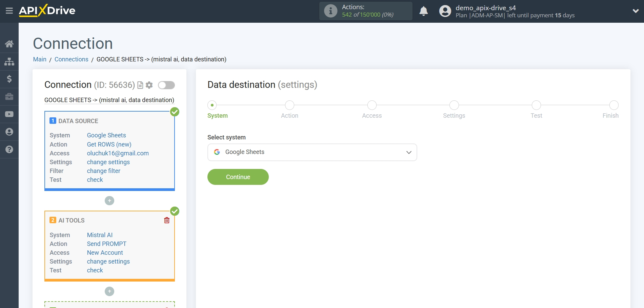The image size is (644, 308).
Task: Enable the connection with the toggle switch
Action: tap(166, 85)
